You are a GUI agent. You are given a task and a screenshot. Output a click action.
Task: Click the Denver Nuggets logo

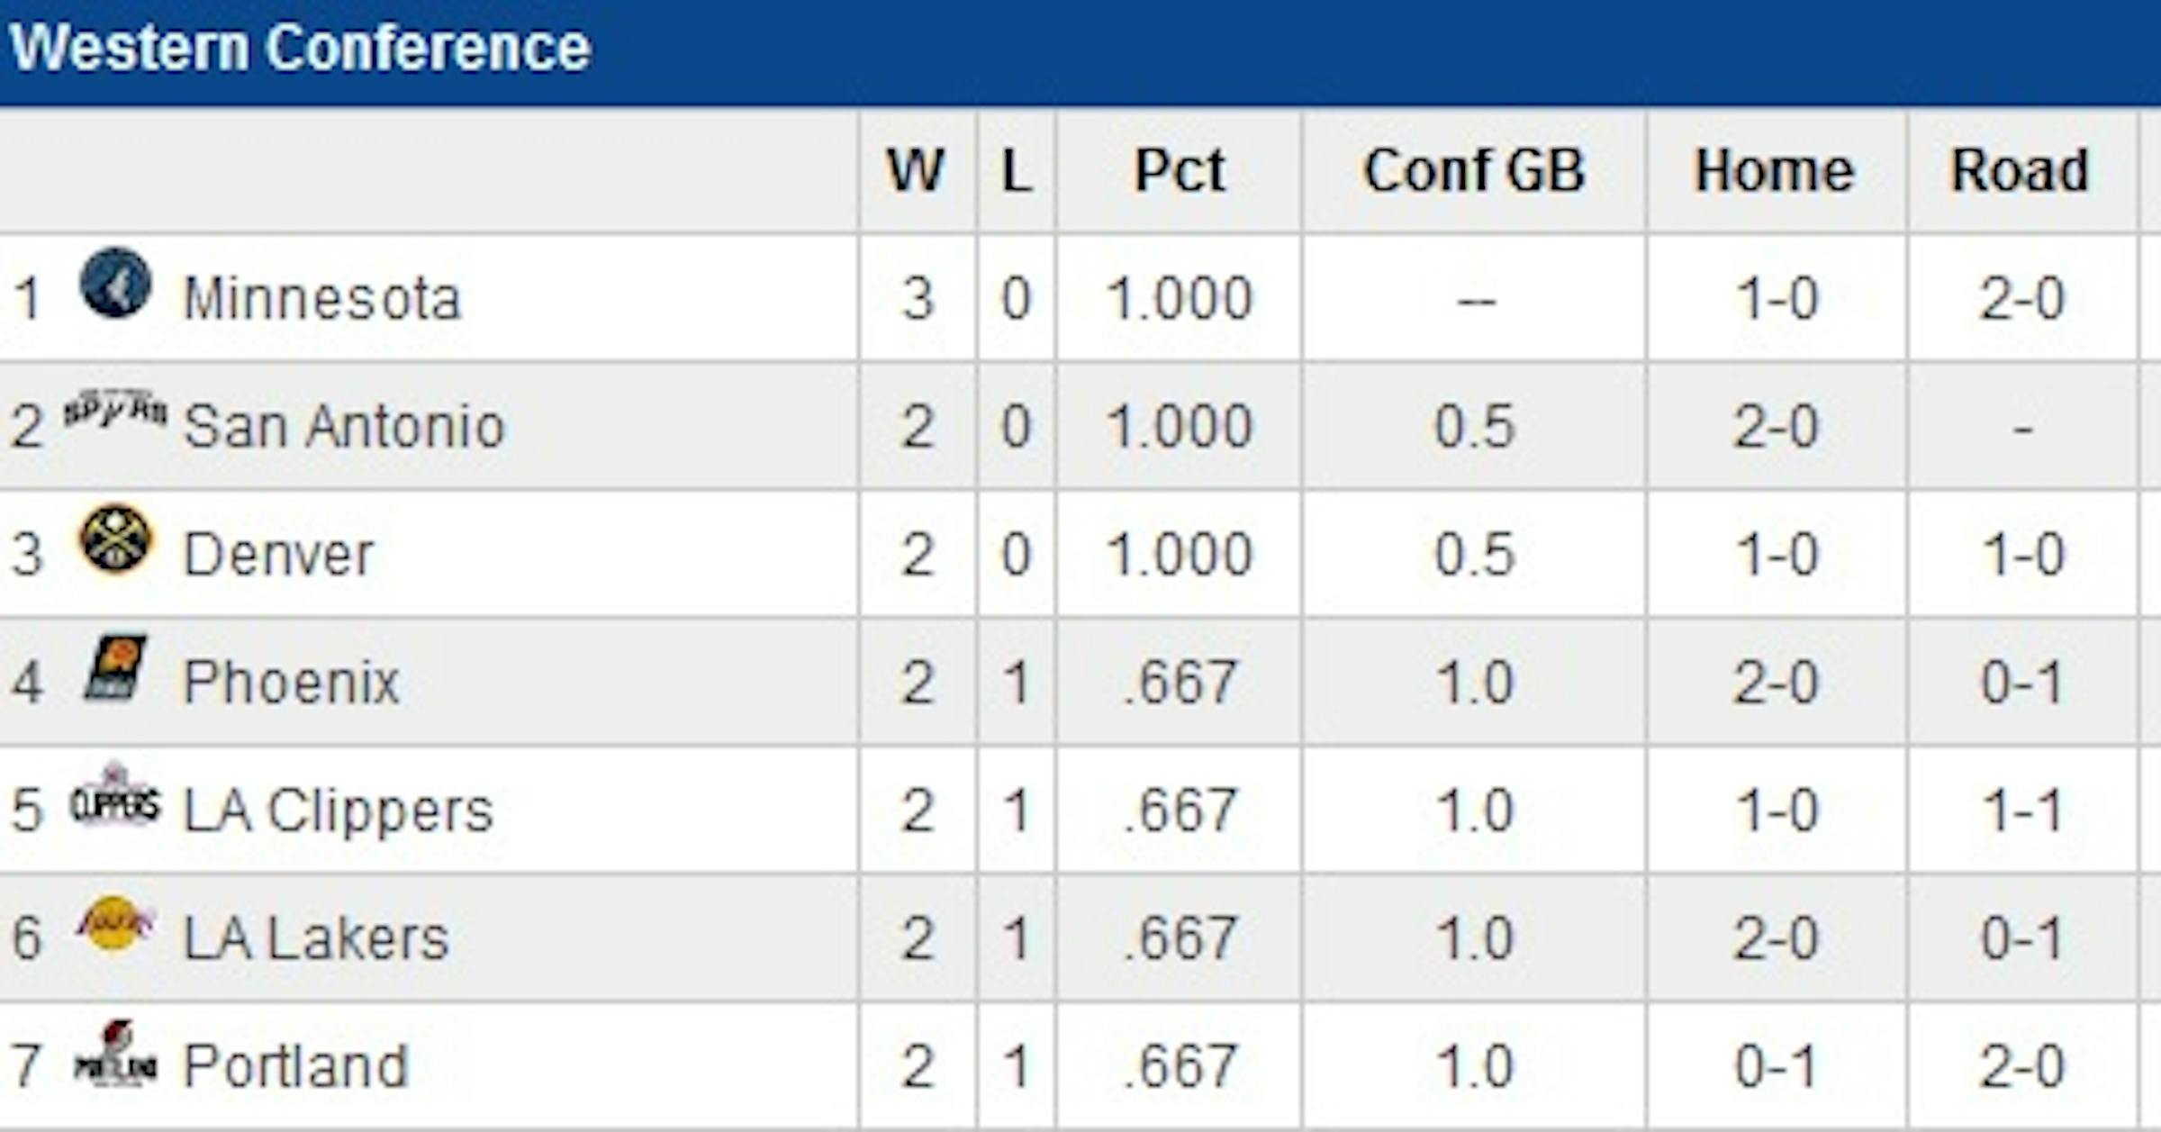coord(115,539)
